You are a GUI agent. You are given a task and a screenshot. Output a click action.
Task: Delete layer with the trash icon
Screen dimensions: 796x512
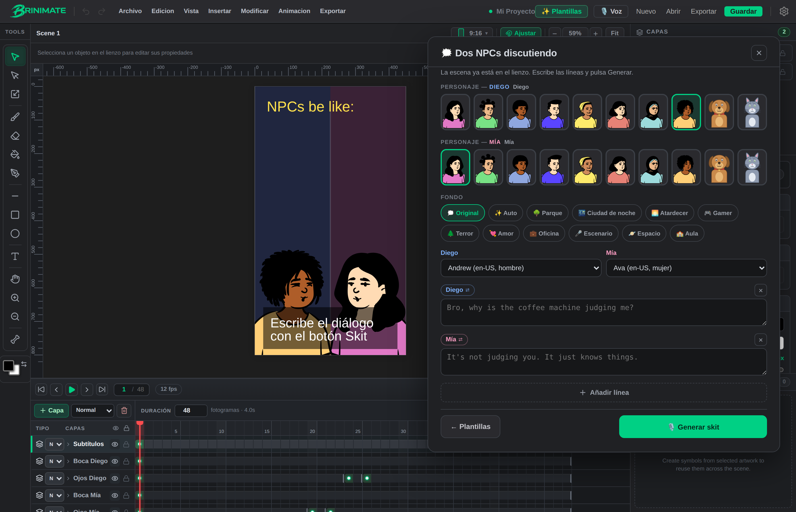tap(124, 411)
